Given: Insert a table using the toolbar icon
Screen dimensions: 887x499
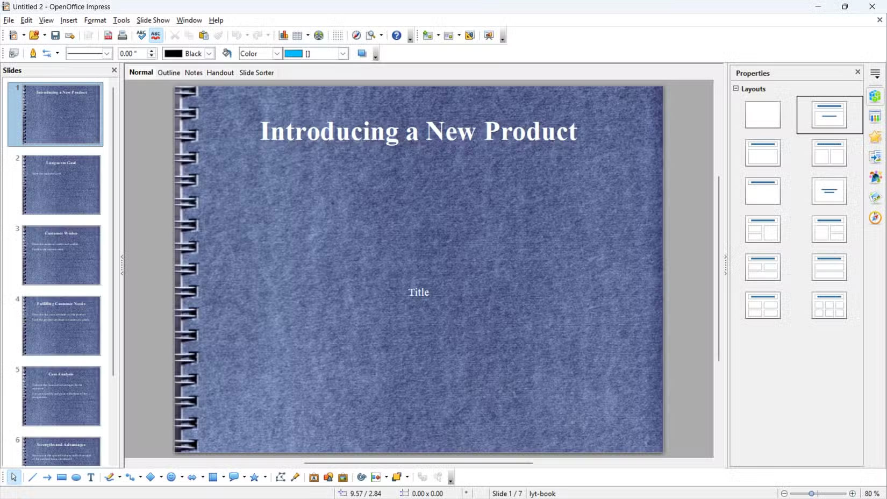Looking at the screenshot, I should click(x=297, y=35).
